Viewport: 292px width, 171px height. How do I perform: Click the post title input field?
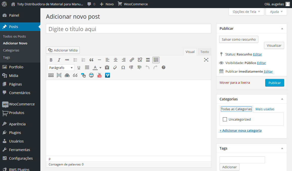128,29
